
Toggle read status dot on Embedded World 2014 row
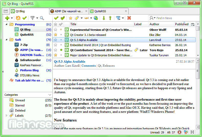tap(61, 45)
